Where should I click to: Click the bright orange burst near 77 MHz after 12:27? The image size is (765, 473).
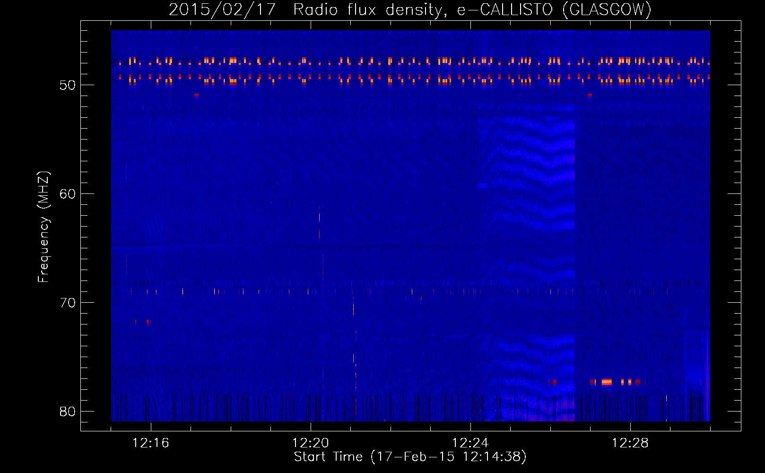607,382
